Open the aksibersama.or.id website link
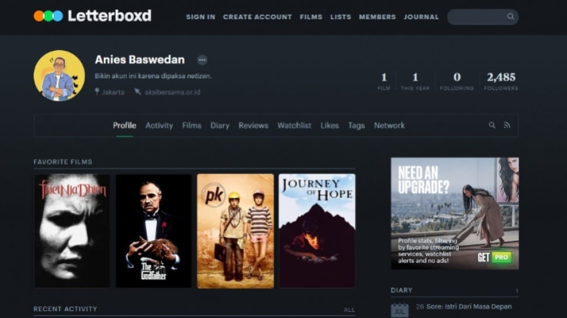 click(x=172, y=92)
